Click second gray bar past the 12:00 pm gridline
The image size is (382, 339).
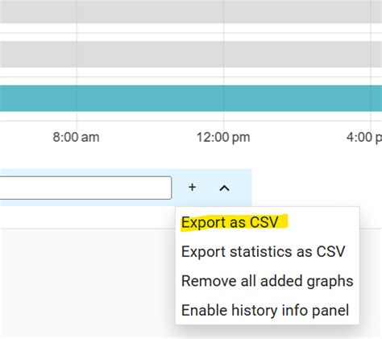pos(297,54)
